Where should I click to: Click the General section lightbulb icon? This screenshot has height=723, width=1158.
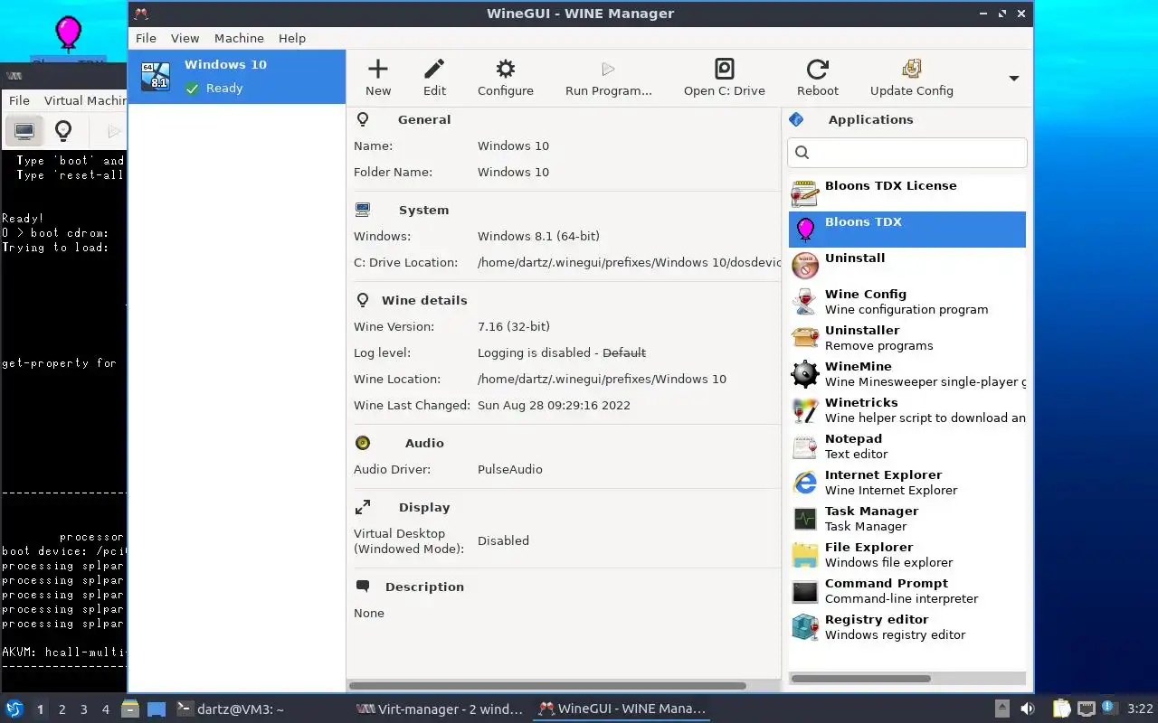point(363,119)
